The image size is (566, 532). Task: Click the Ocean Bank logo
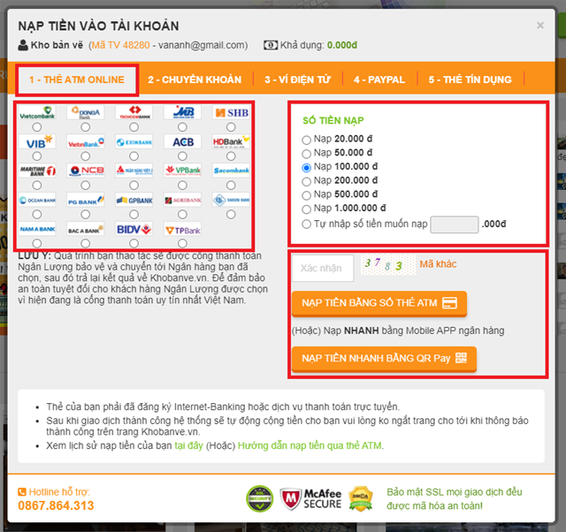coord(37,200)
